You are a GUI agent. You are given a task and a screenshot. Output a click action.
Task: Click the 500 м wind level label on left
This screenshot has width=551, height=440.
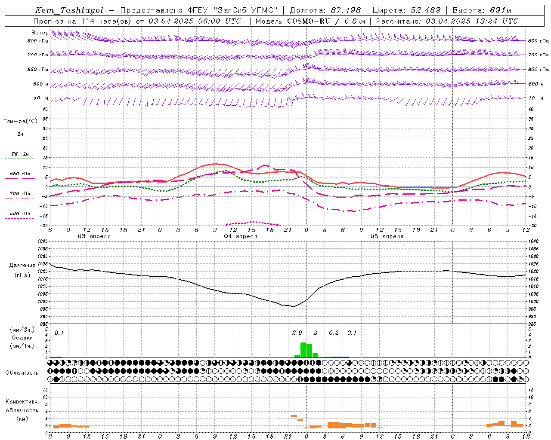tap(41, 84)
